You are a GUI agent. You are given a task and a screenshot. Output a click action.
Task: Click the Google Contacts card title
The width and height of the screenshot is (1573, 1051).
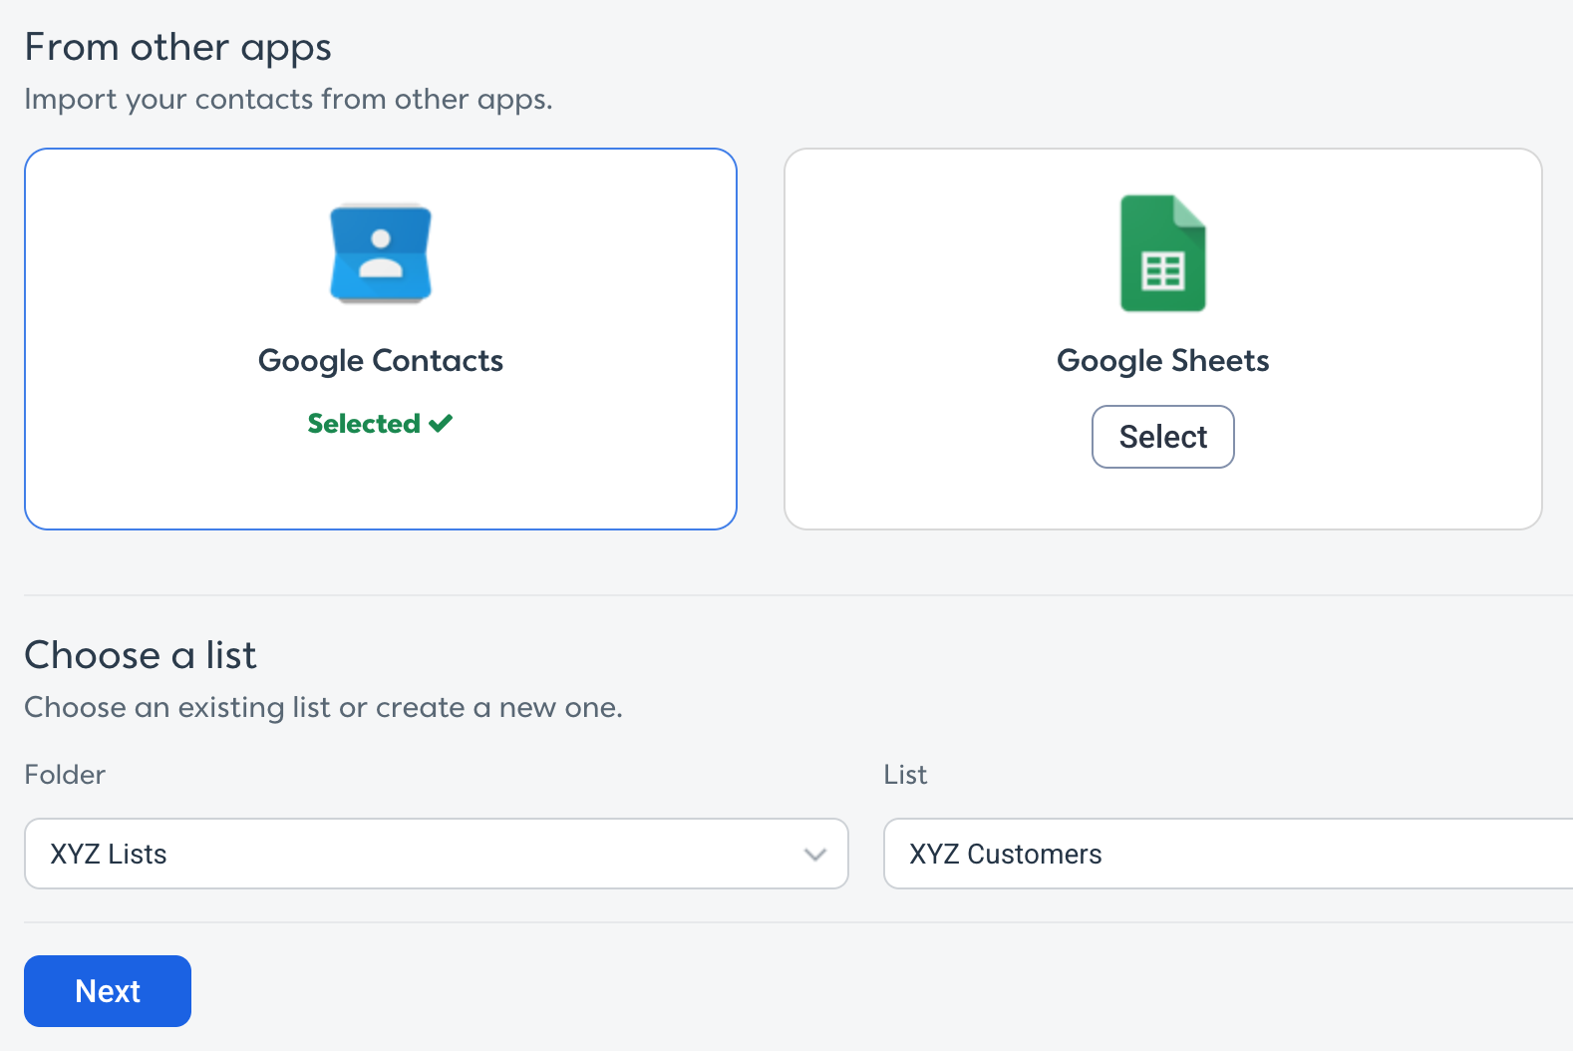(381, 361)
